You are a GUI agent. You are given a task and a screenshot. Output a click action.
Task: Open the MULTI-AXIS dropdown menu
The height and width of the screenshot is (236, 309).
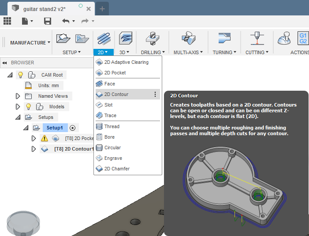point(188,52)
